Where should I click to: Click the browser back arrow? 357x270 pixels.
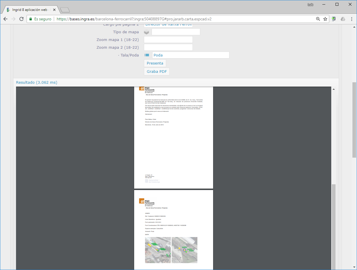click(5, 19)
